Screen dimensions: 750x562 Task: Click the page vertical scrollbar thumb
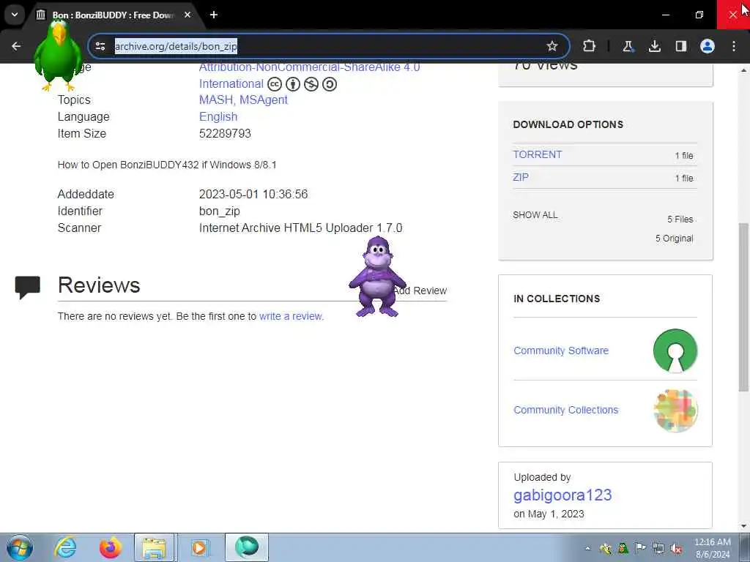point(743,307)
